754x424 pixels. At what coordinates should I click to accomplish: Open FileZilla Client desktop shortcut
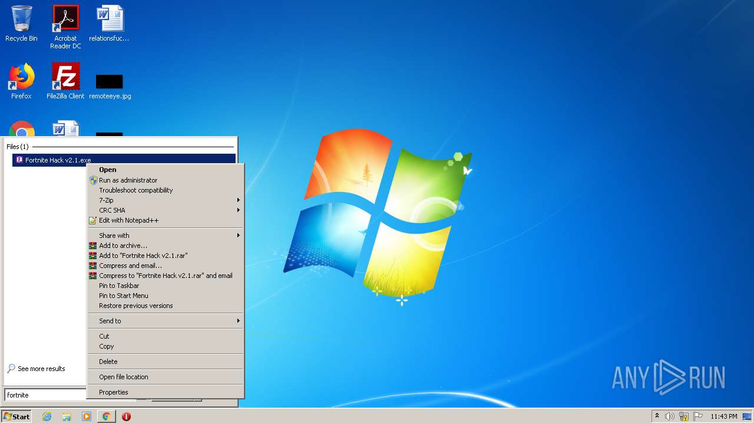(x=65, y=81)
